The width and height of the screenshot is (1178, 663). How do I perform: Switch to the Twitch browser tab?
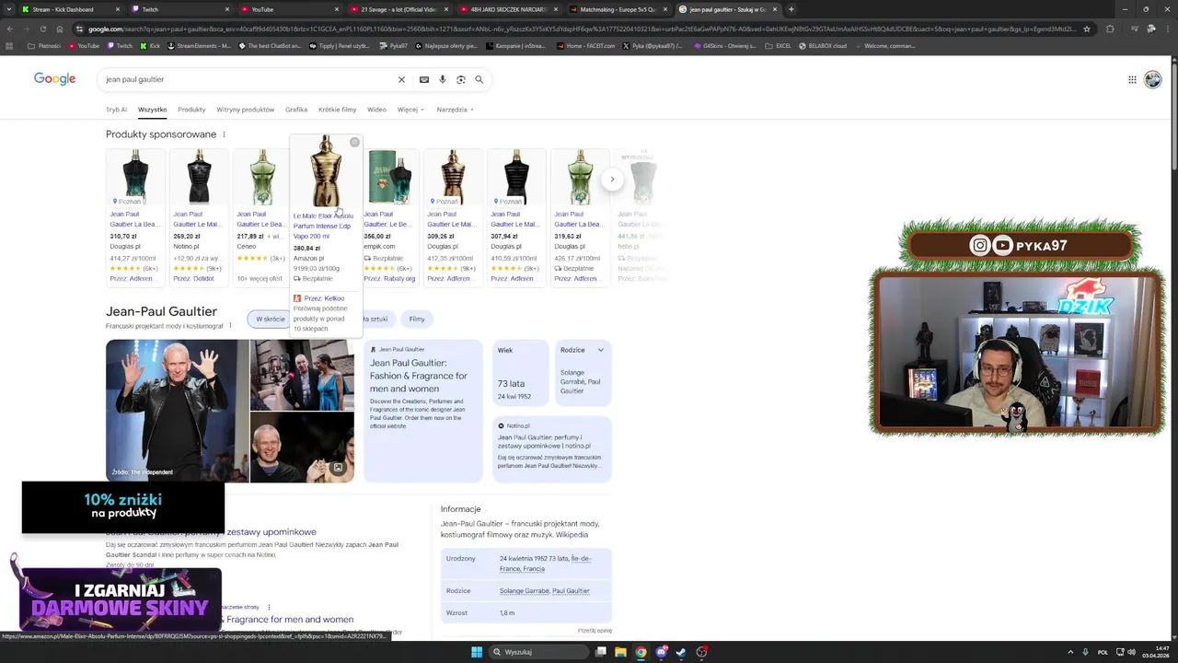point(179,9)
